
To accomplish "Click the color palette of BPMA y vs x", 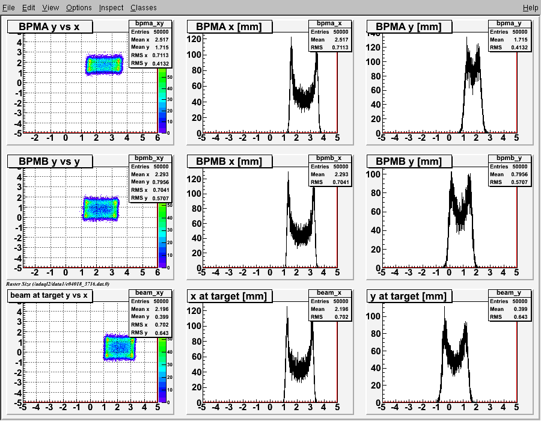I will click(x=162, y=101).
